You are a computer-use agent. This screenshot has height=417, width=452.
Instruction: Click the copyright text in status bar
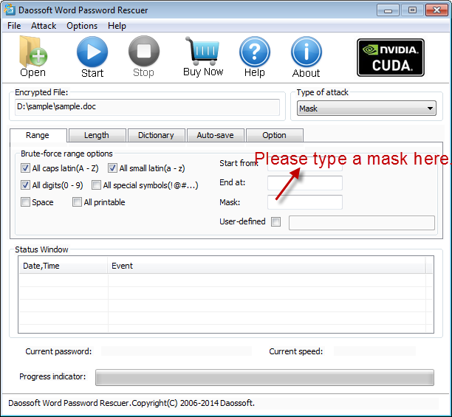(x=131, y=403)
